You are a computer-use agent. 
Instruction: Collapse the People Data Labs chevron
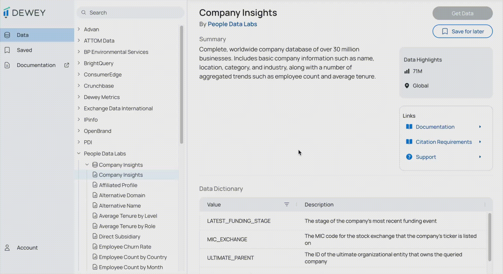click(x=79, y=153)
